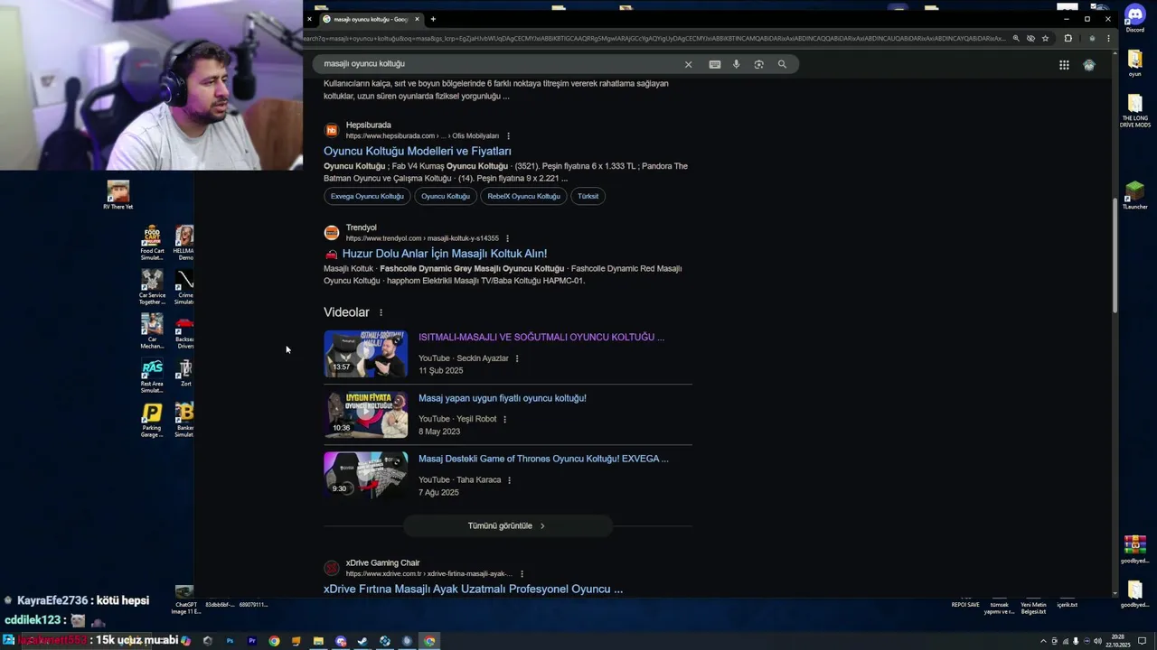Screen dimensions: 1157x650
Task: Select the Exvega Oyuncu Koltuğu chip
Action: click(367, 196)
